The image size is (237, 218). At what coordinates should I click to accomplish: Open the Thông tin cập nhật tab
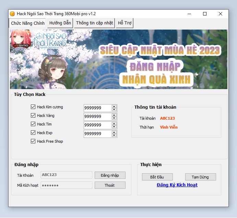tap(94, 23)
